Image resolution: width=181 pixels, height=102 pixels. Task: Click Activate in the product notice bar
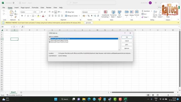click(89, 23)
